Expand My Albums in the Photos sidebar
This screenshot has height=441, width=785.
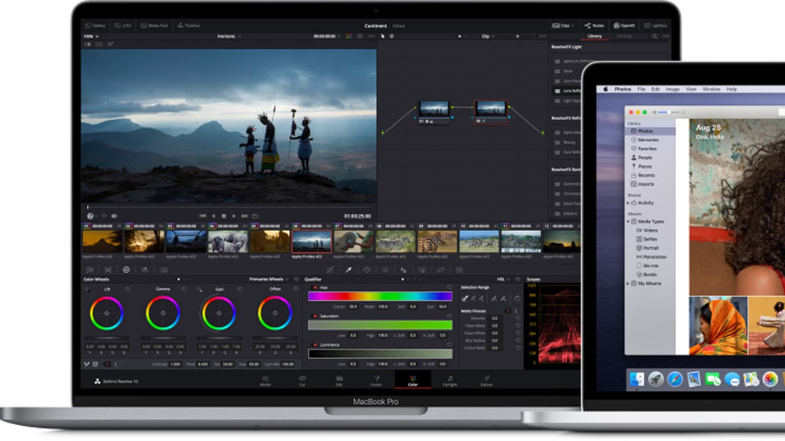628,283
